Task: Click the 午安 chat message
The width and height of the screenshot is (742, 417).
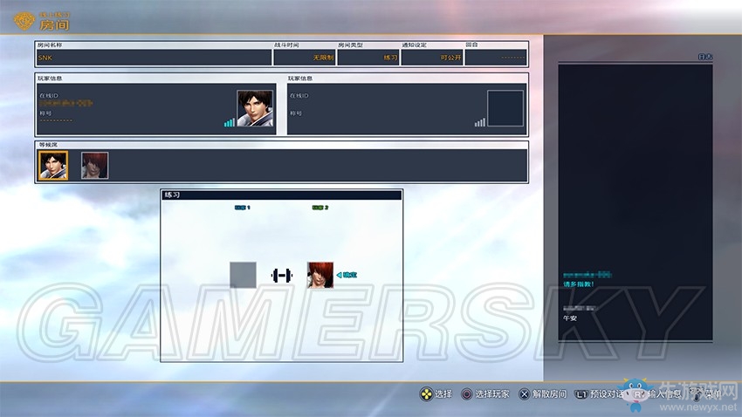Action: click(570, 318)
